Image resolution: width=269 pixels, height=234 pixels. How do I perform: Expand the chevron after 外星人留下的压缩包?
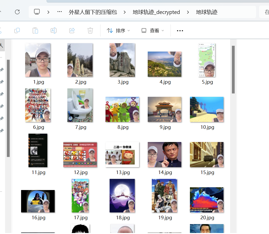[125, 12]
